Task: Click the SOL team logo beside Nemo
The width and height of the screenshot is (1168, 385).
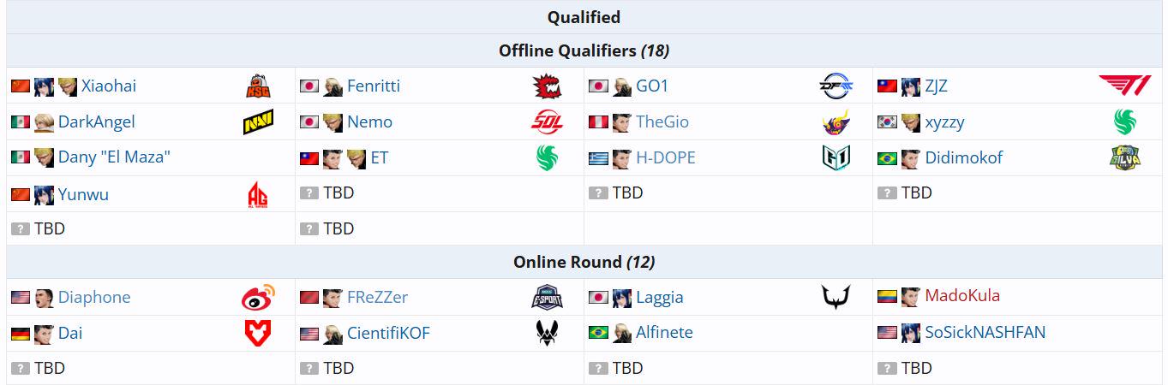Action: click(x=547, y=122)
